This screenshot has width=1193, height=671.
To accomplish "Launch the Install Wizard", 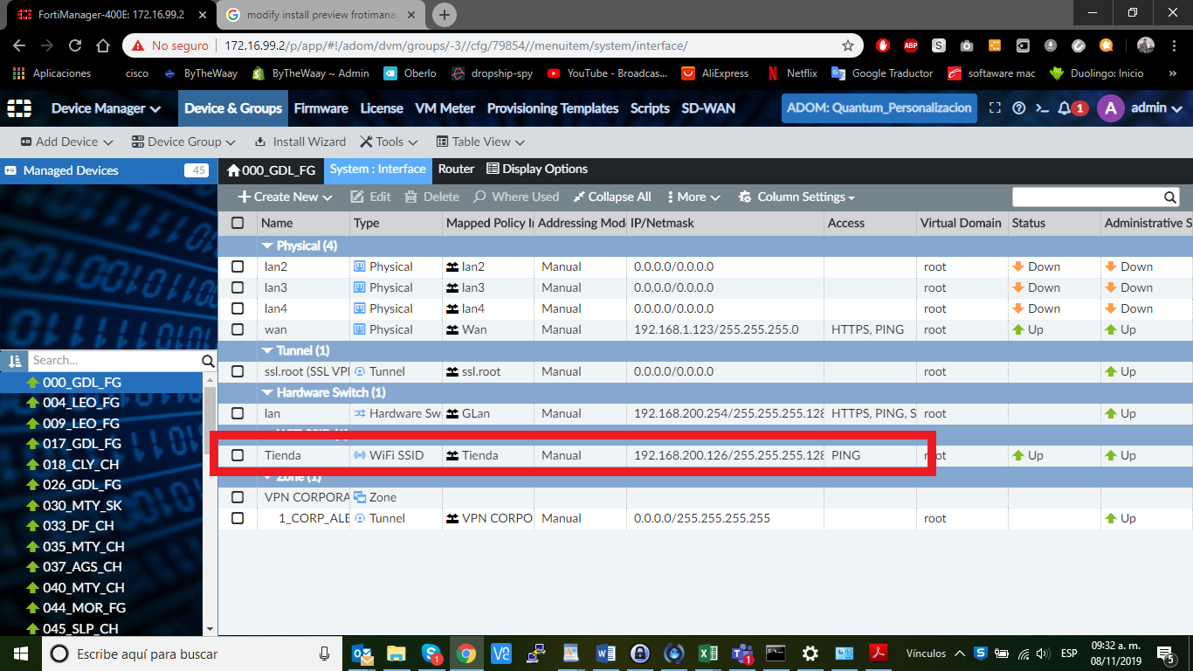I will (x=300, y=142).
